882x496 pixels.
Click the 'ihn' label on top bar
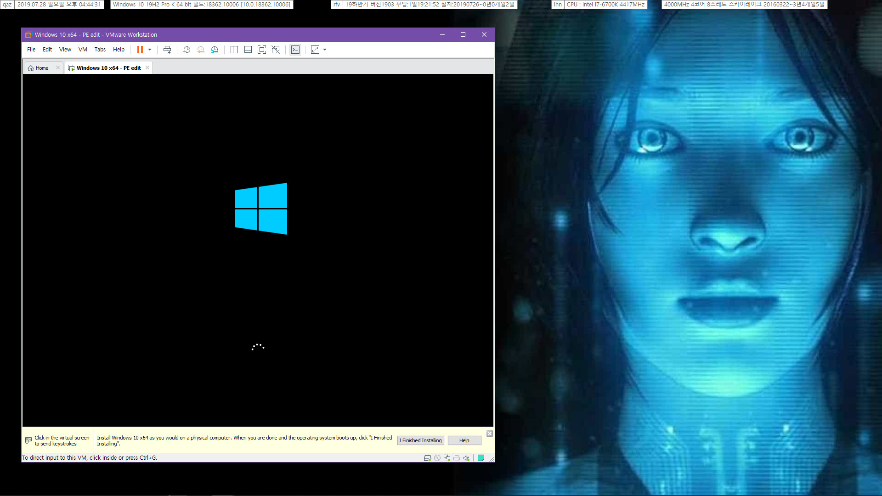558,5
